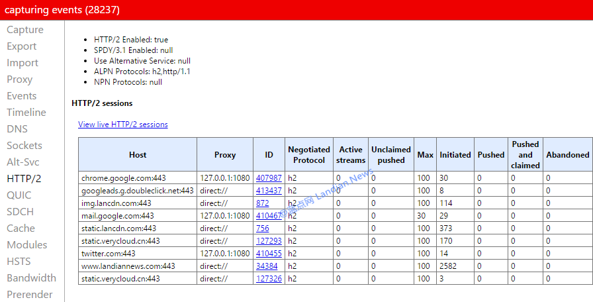This screenshot has width=593, height=302.
Task: Switch to the Export section
Action: point(22,46)
